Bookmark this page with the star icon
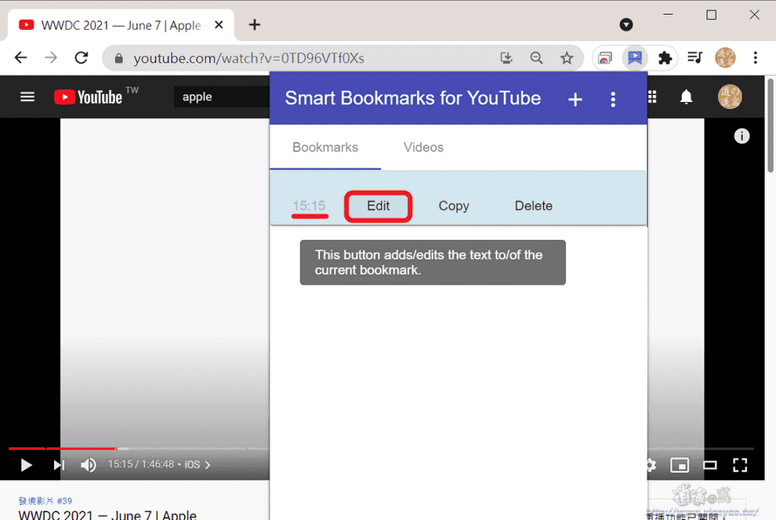 tap(566, 57)
